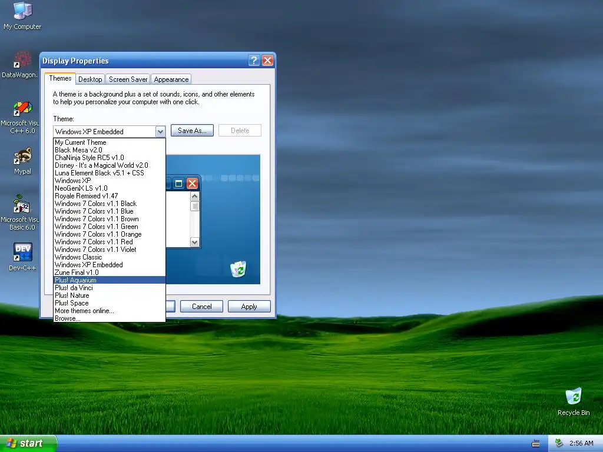The image size is (603, 452).
Task: Click the preview scrollbar down arrow
Action: [194, 242]
